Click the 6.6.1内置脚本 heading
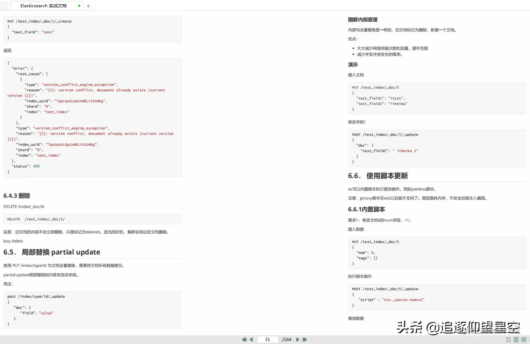530x344 pixels. [366, 209]
